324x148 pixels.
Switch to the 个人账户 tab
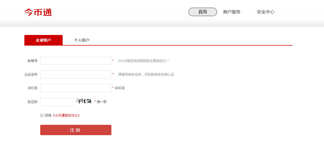click(x=82, y=40)
